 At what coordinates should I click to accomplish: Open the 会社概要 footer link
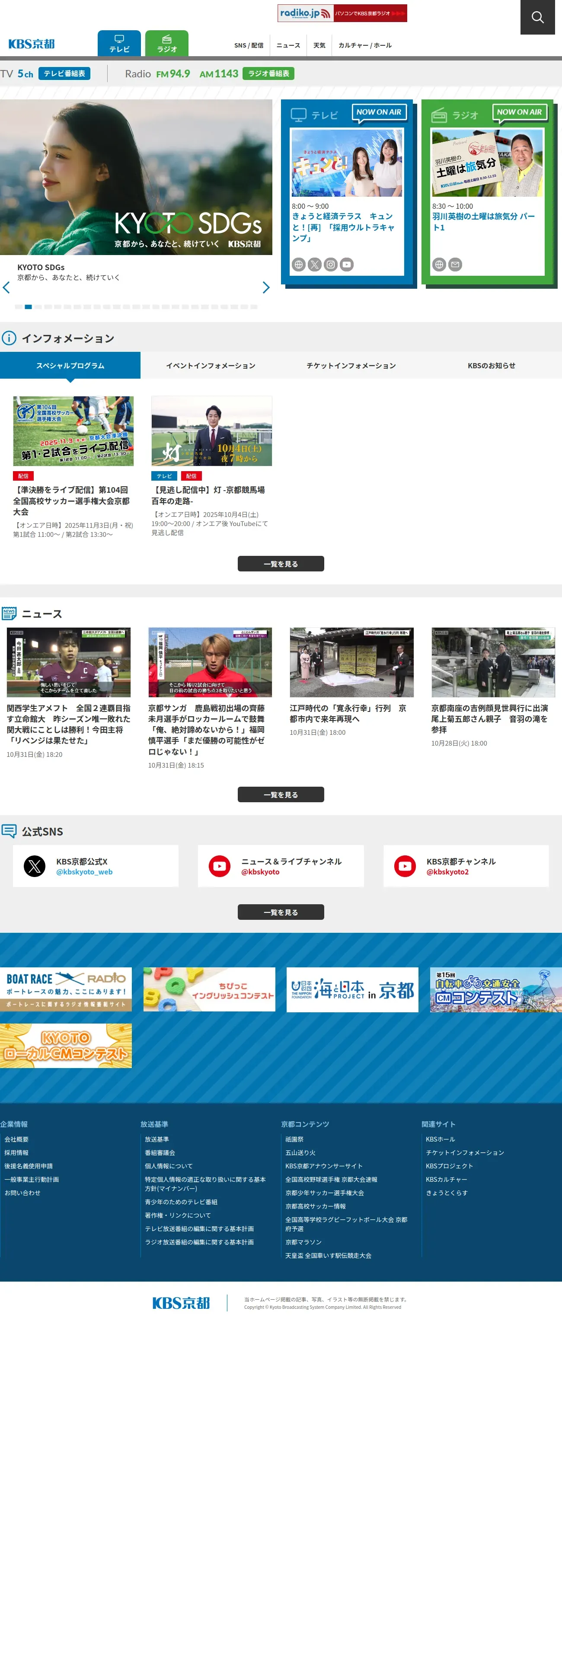16,1139
